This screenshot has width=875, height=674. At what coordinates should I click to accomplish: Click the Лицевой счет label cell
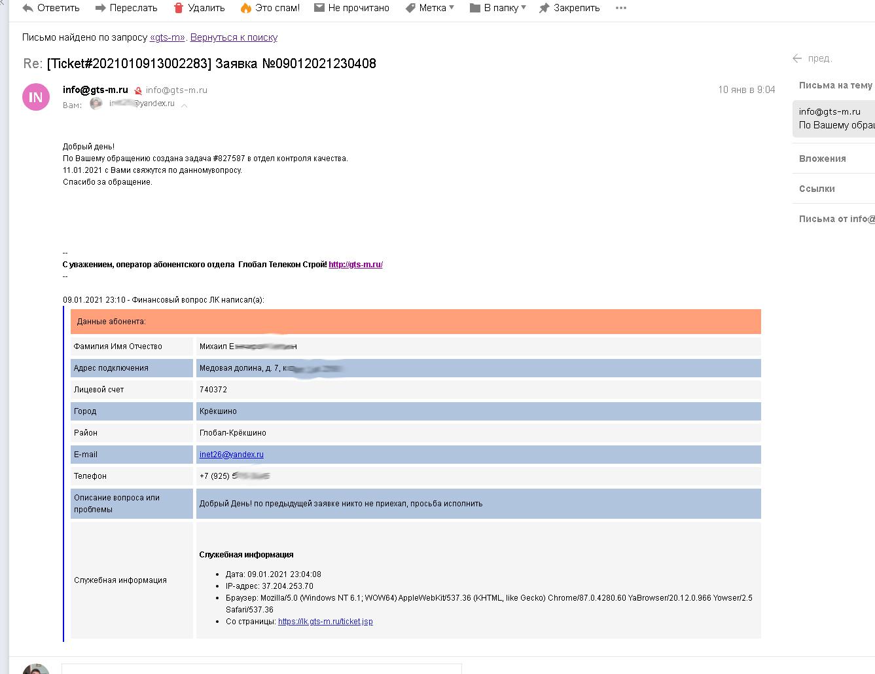(132, 390)
